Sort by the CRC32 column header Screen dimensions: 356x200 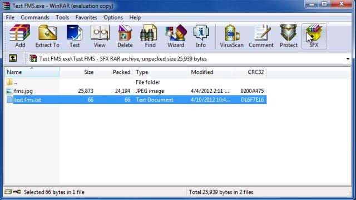pos(250,72)
